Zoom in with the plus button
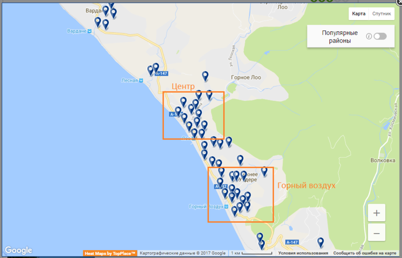The image size is (402, 258). click(377, 212)
